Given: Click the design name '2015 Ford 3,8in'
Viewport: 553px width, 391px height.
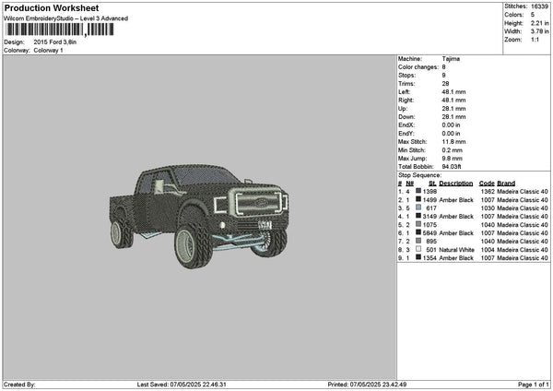Looking at the screenshot, I should point(55,42).
